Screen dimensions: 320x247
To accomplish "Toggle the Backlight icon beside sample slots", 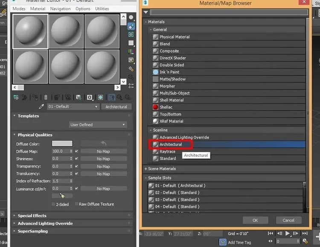I will click(x=131, y=26).
